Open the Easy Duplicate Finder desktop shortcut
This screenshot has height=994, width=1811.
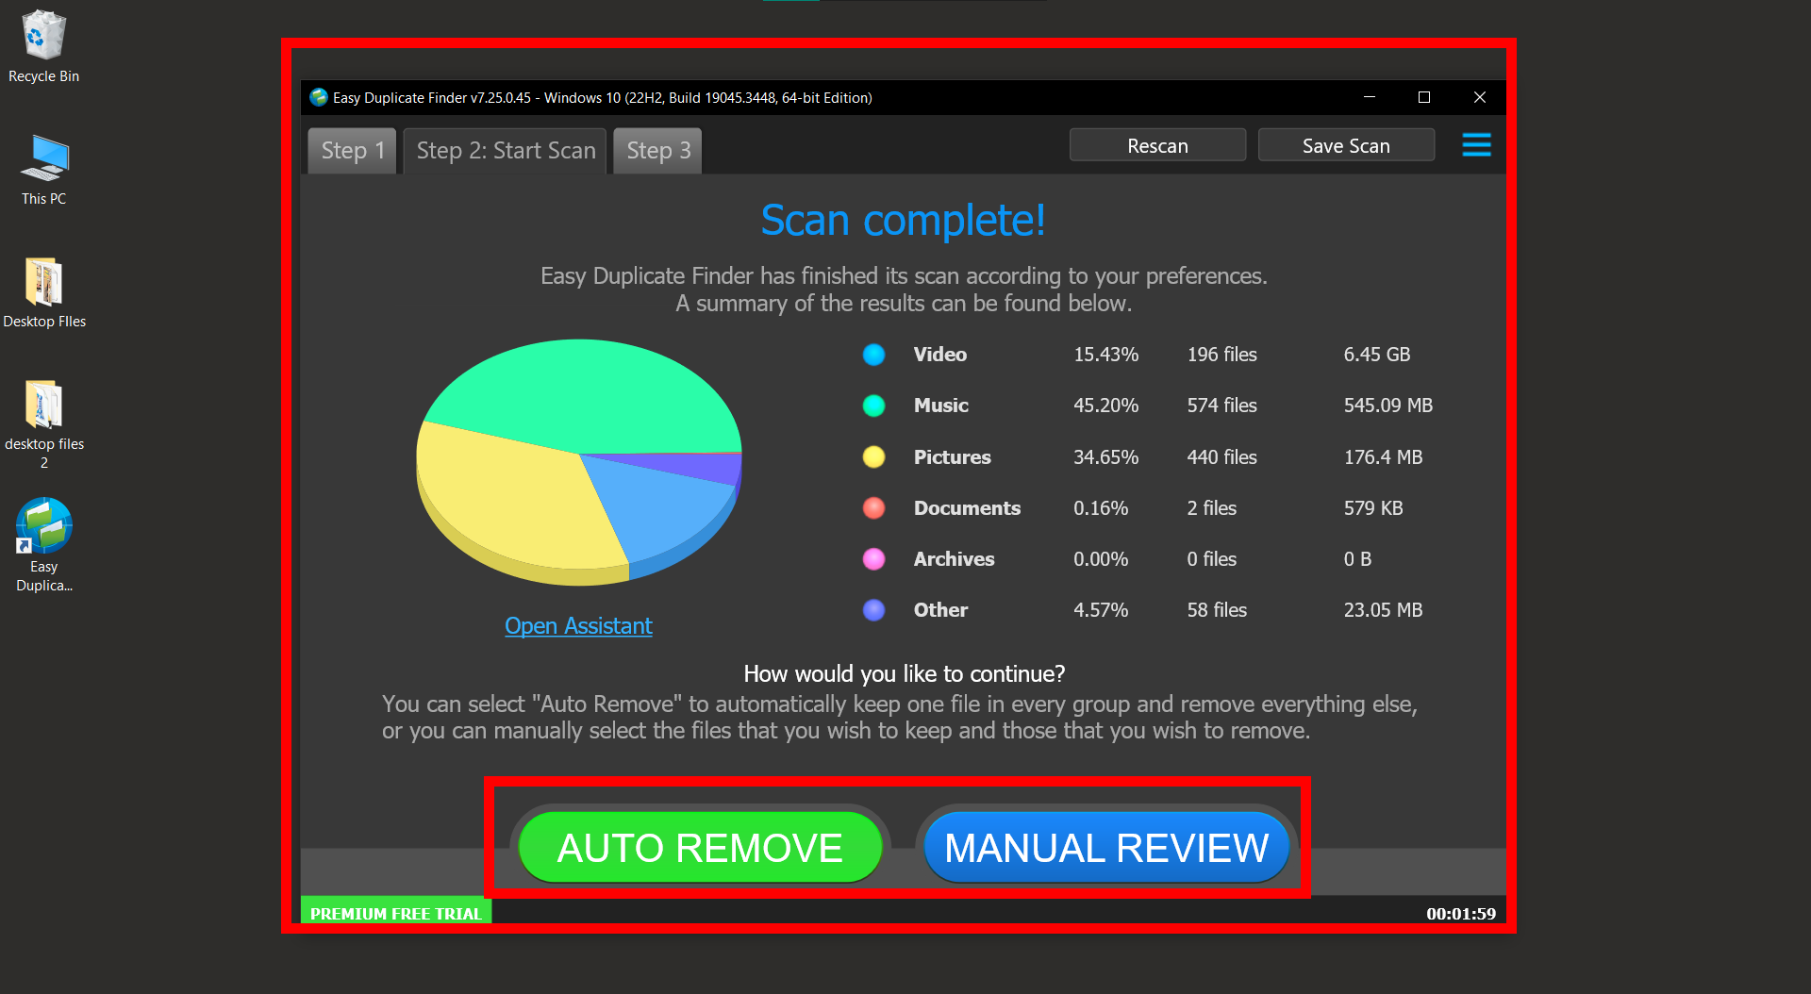[x=43, y=524]
